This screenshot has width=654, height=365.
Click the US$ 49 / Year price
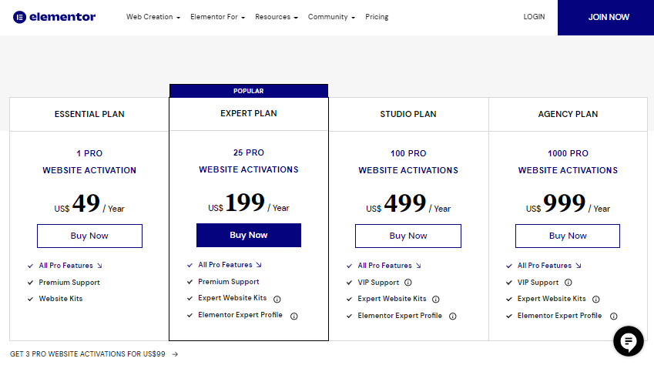click(x=89, y=203)
